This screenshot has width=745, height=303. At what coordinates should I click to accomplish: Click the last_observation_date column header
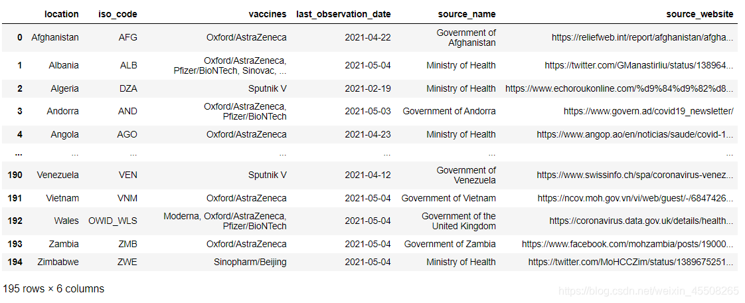tap(343, 14)
